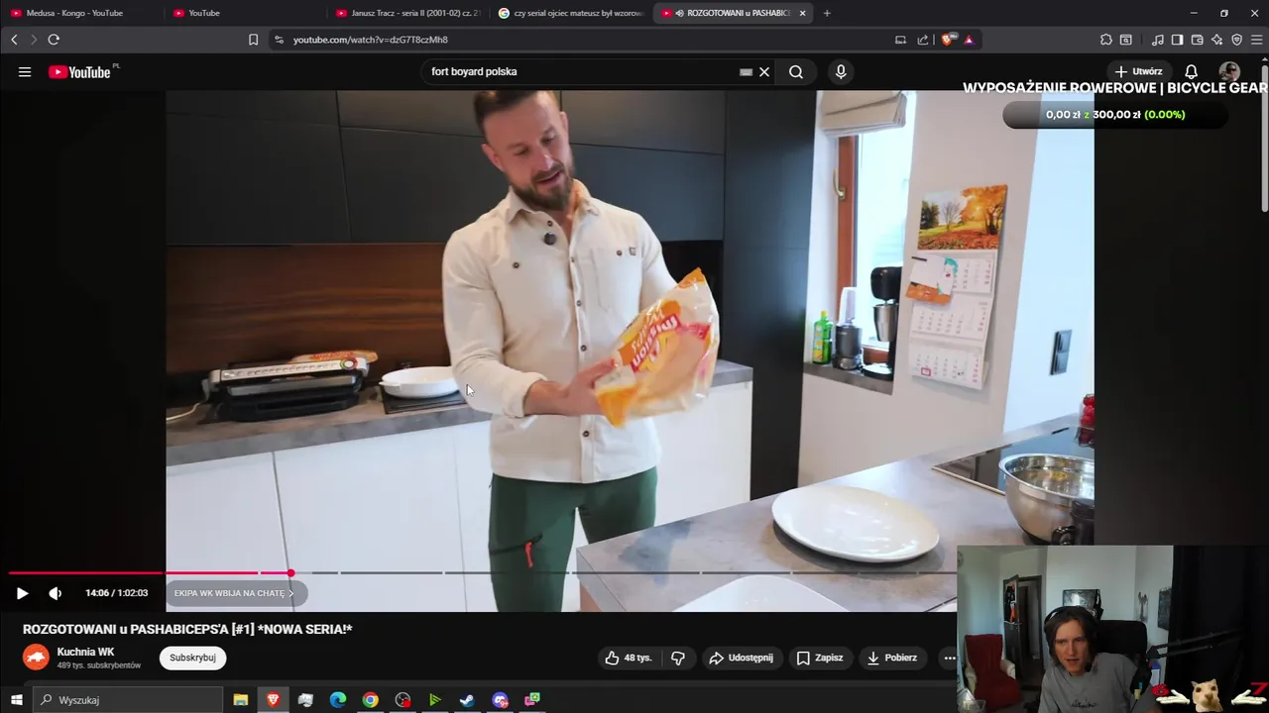Open the Kuchnia WK channel avatar
Viewport: 1269px width, 713px height.
click(x=36, y=658)
